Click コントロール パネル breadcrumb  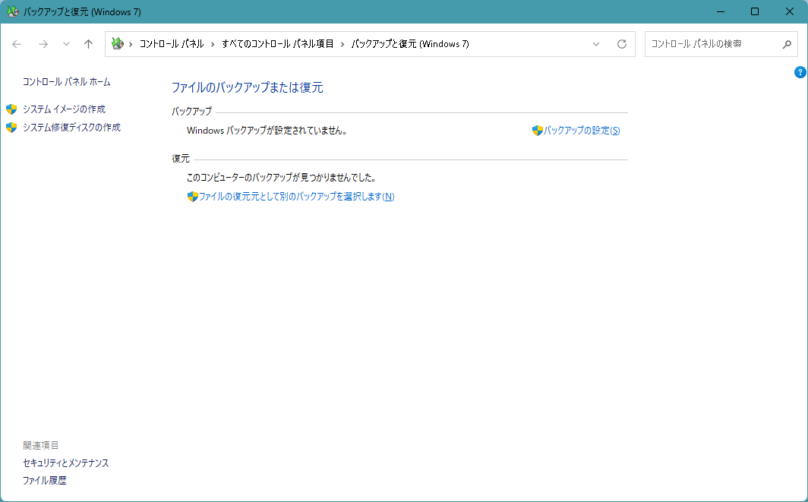pos(172,44)
